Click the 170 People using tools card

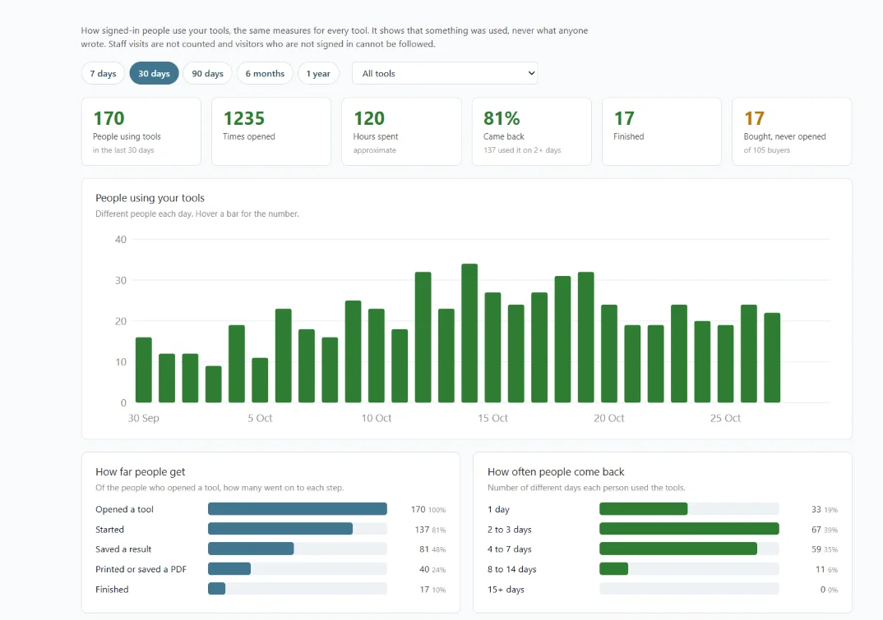tap(141, 131)
